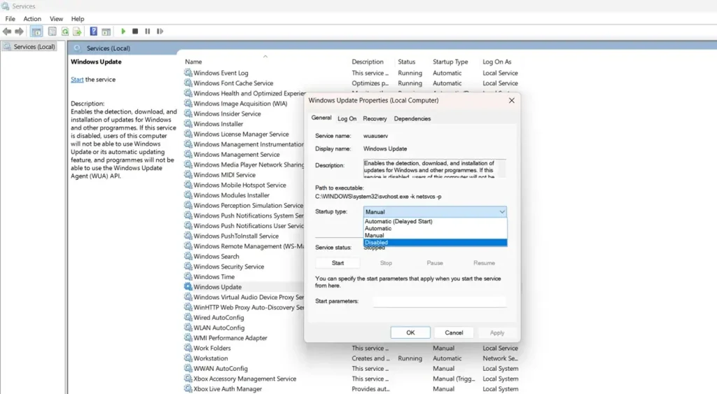Click the Services app icon in title bar

point(5,6)
